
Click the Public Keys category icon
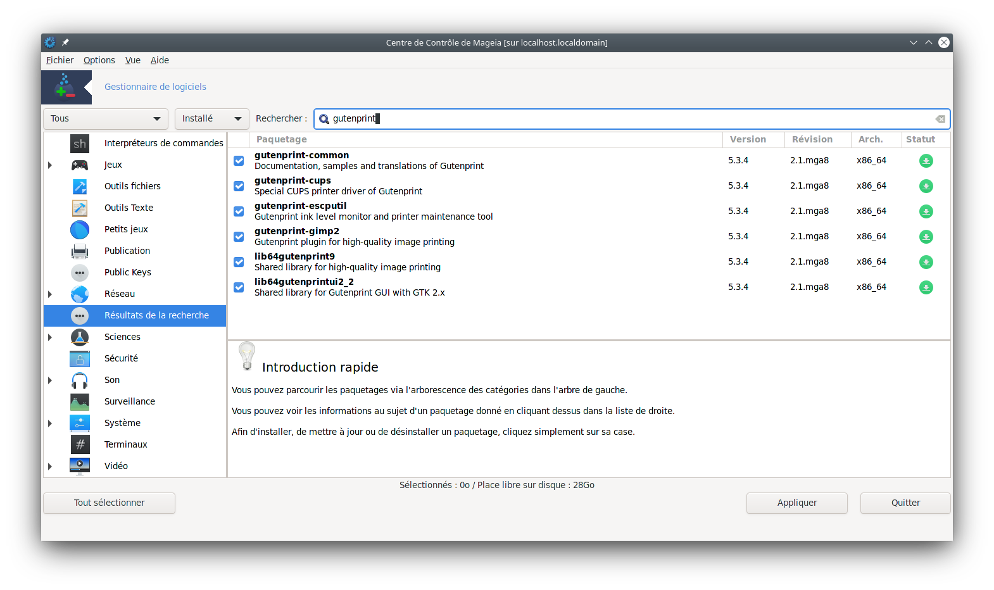[x=80, y=273]
